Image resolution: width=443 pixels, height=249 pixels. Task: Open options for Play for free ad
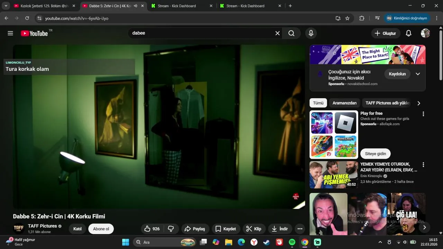pyautogui.click(x=423, y=114)
